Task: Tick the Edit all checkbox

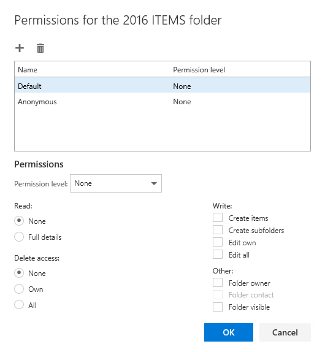Action: (218, 254)
